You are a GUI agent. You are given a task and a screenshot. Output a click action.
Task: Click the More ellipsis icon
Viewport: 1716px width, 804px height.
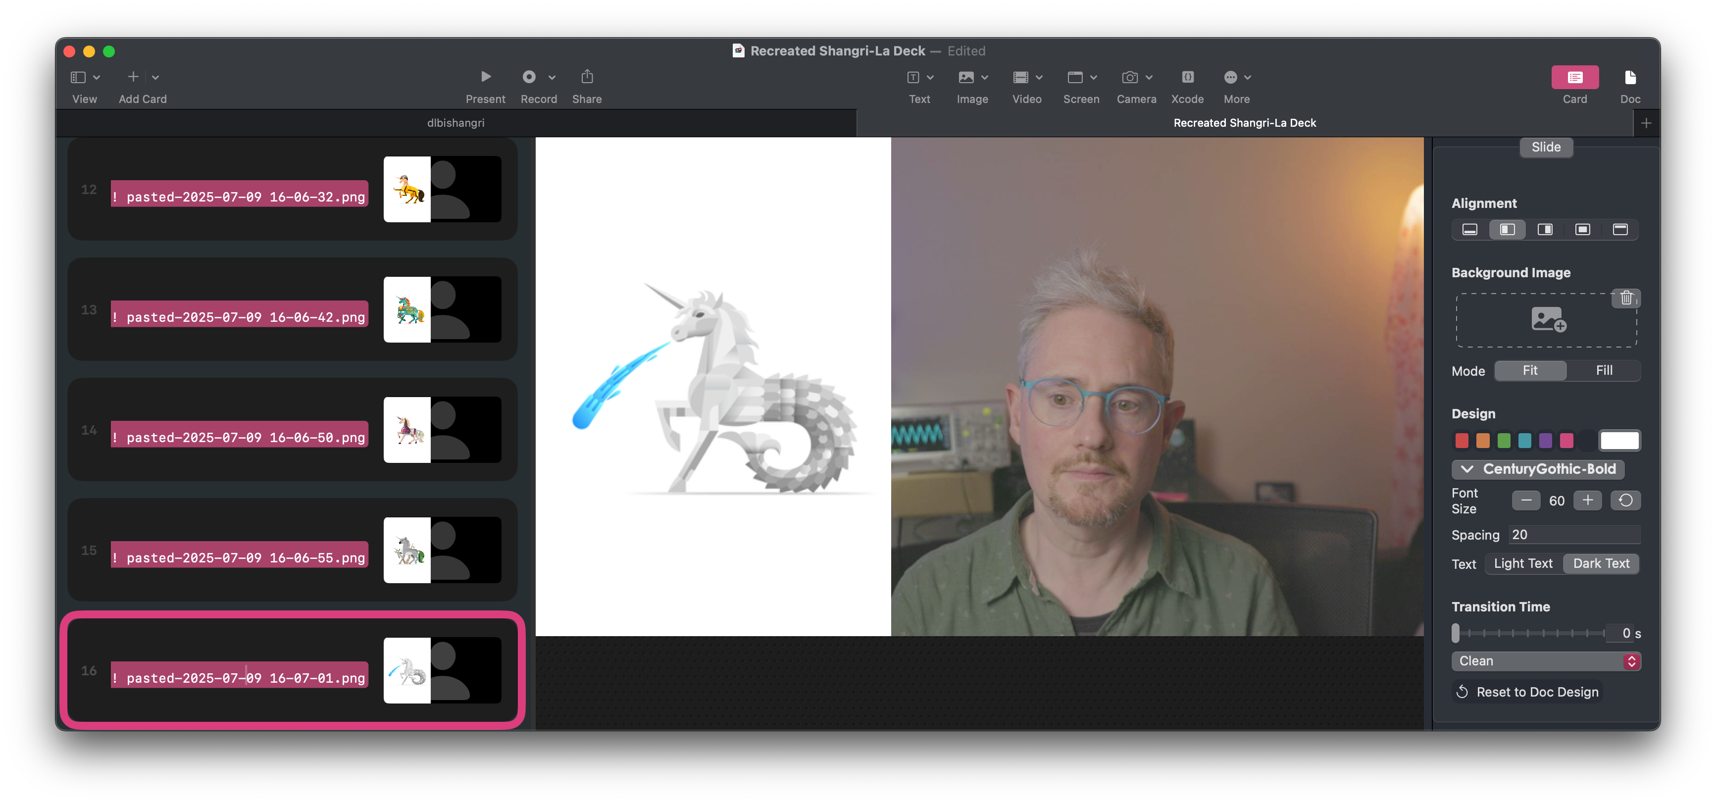(1230, 77)
